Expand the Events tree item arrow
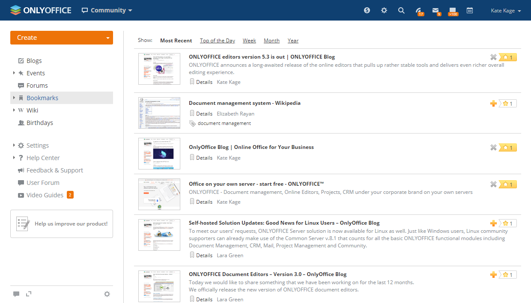 point(14,73)
